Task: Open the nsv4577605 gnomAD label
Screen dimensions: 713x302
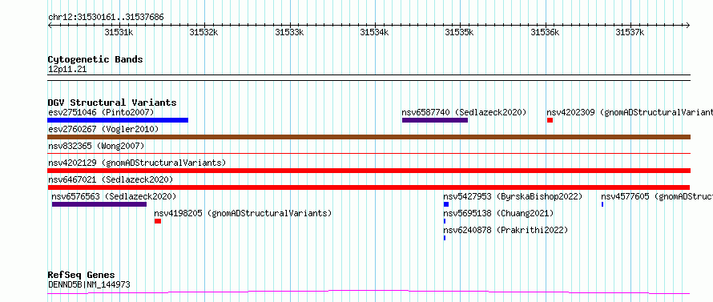Action: click(657, 196)
